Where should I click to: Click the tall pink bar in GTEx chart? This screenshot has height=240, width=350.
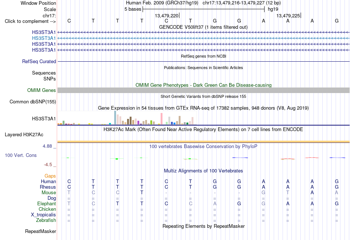coord(161,119)
